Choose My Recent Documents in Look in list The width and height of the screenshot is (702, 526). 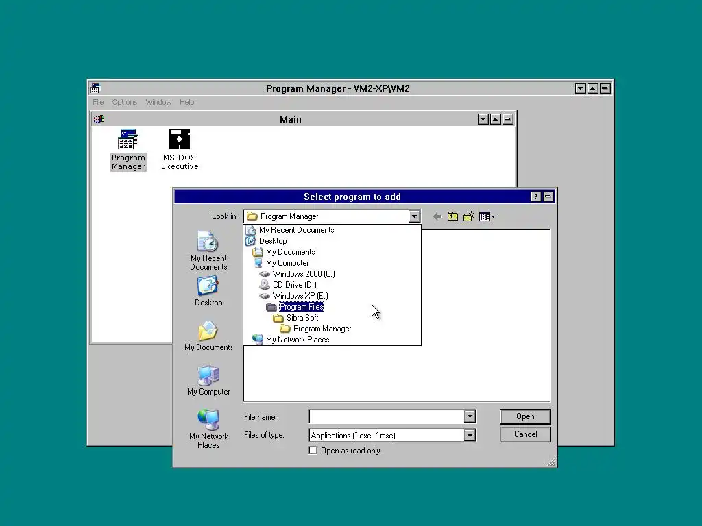click(x=332, y=230)
